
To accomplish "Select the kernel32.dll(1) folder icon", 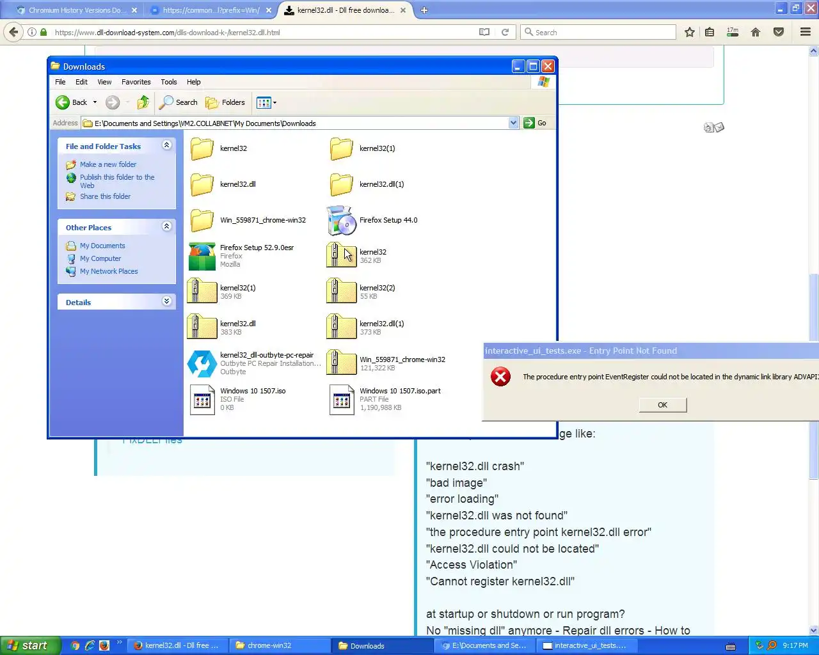I will (342, 184).
